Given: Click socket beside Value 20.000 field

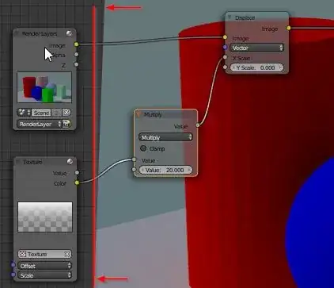Looking at the screenshot, I should [x=135, y=170].
